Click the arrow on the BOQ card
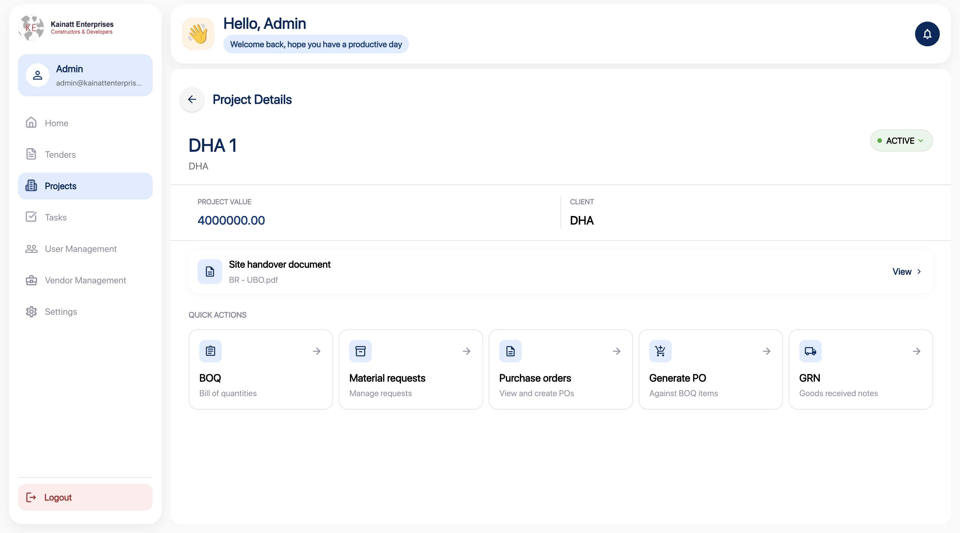This screenshot has height=533, width=960. [x=317, y=351]
